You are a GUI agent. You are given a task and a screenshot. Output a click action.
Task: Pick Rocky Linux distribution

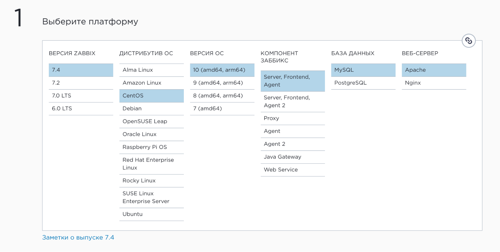[x=152, y=181]
